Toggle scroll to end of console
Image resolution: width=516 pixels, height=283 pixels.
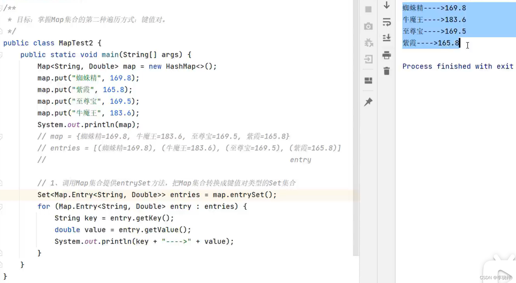(x=387, y=38)
